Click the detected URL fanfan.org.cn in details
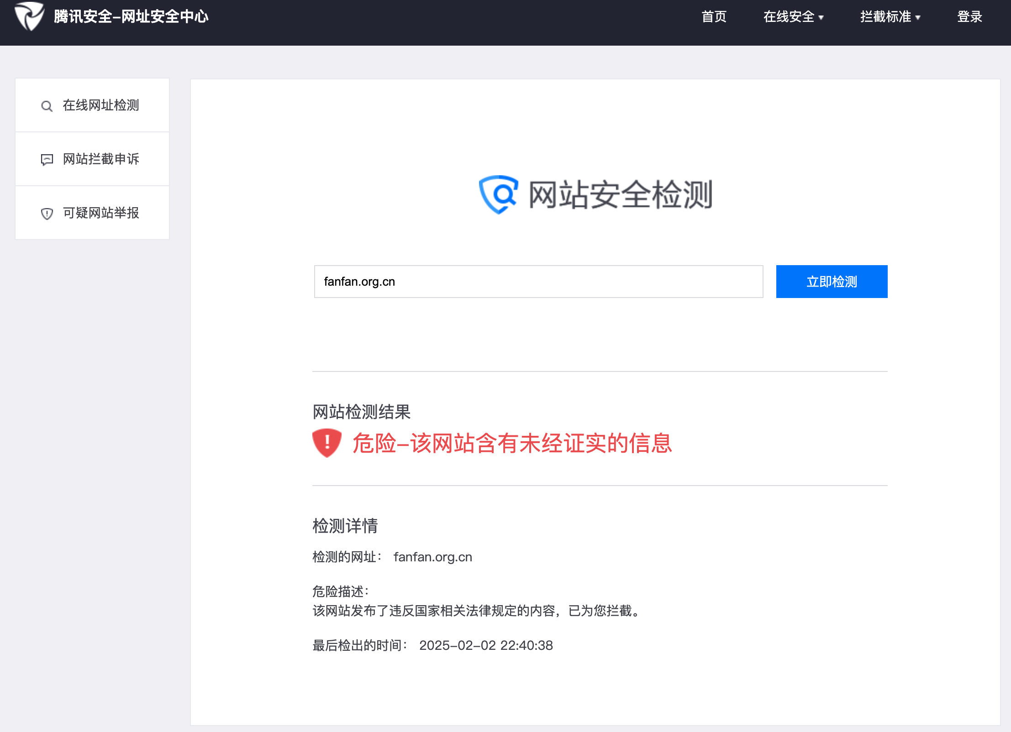 432,557
